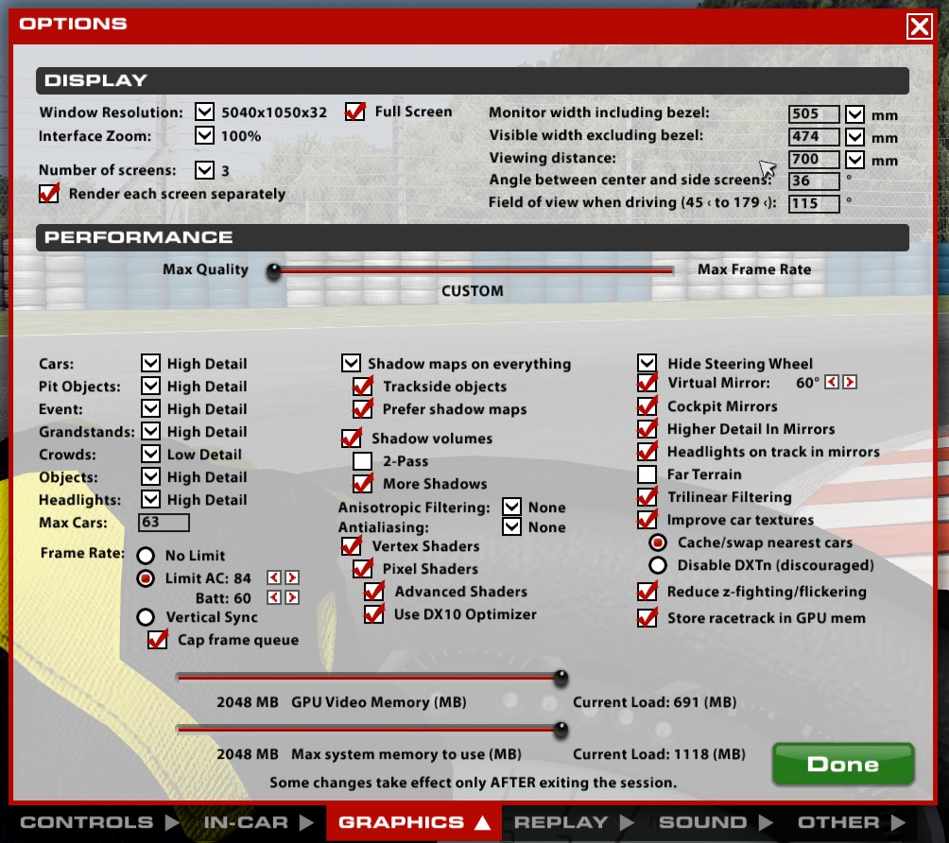Image resolution: width=949 pixels, height=843 pixels.
Task: Open Antialiasing dropdown
Action: click(512, 526)
